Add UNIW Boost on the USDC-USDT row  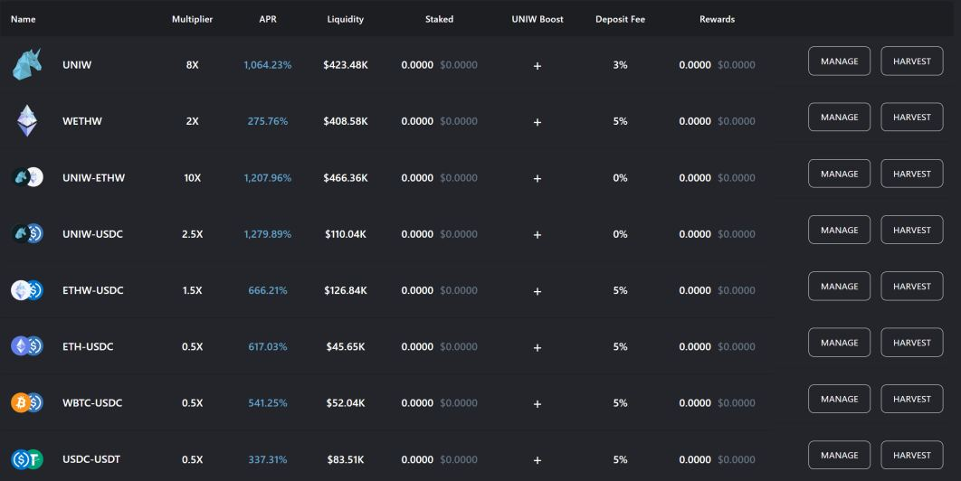[x=538, y=460]
